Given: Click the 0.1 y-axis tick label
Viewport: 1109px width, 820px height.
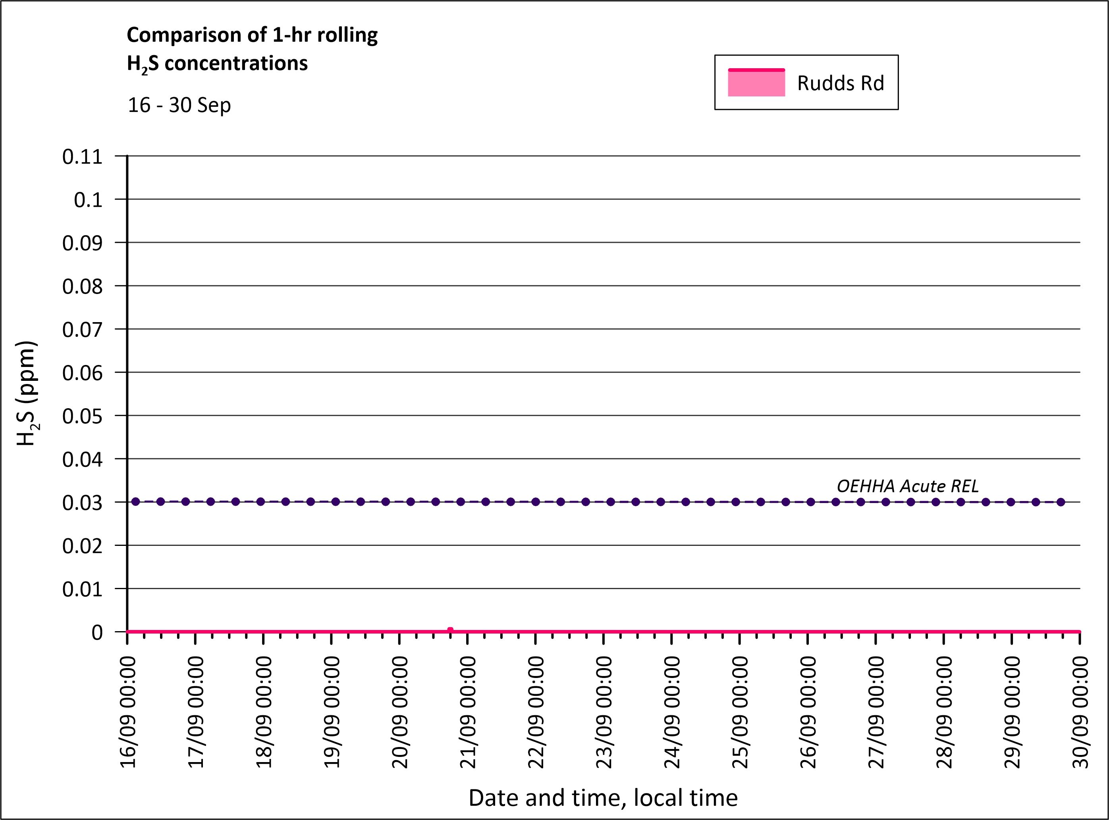Looking at the screenshot, I should pyautogui.click(x=88, y=200).
